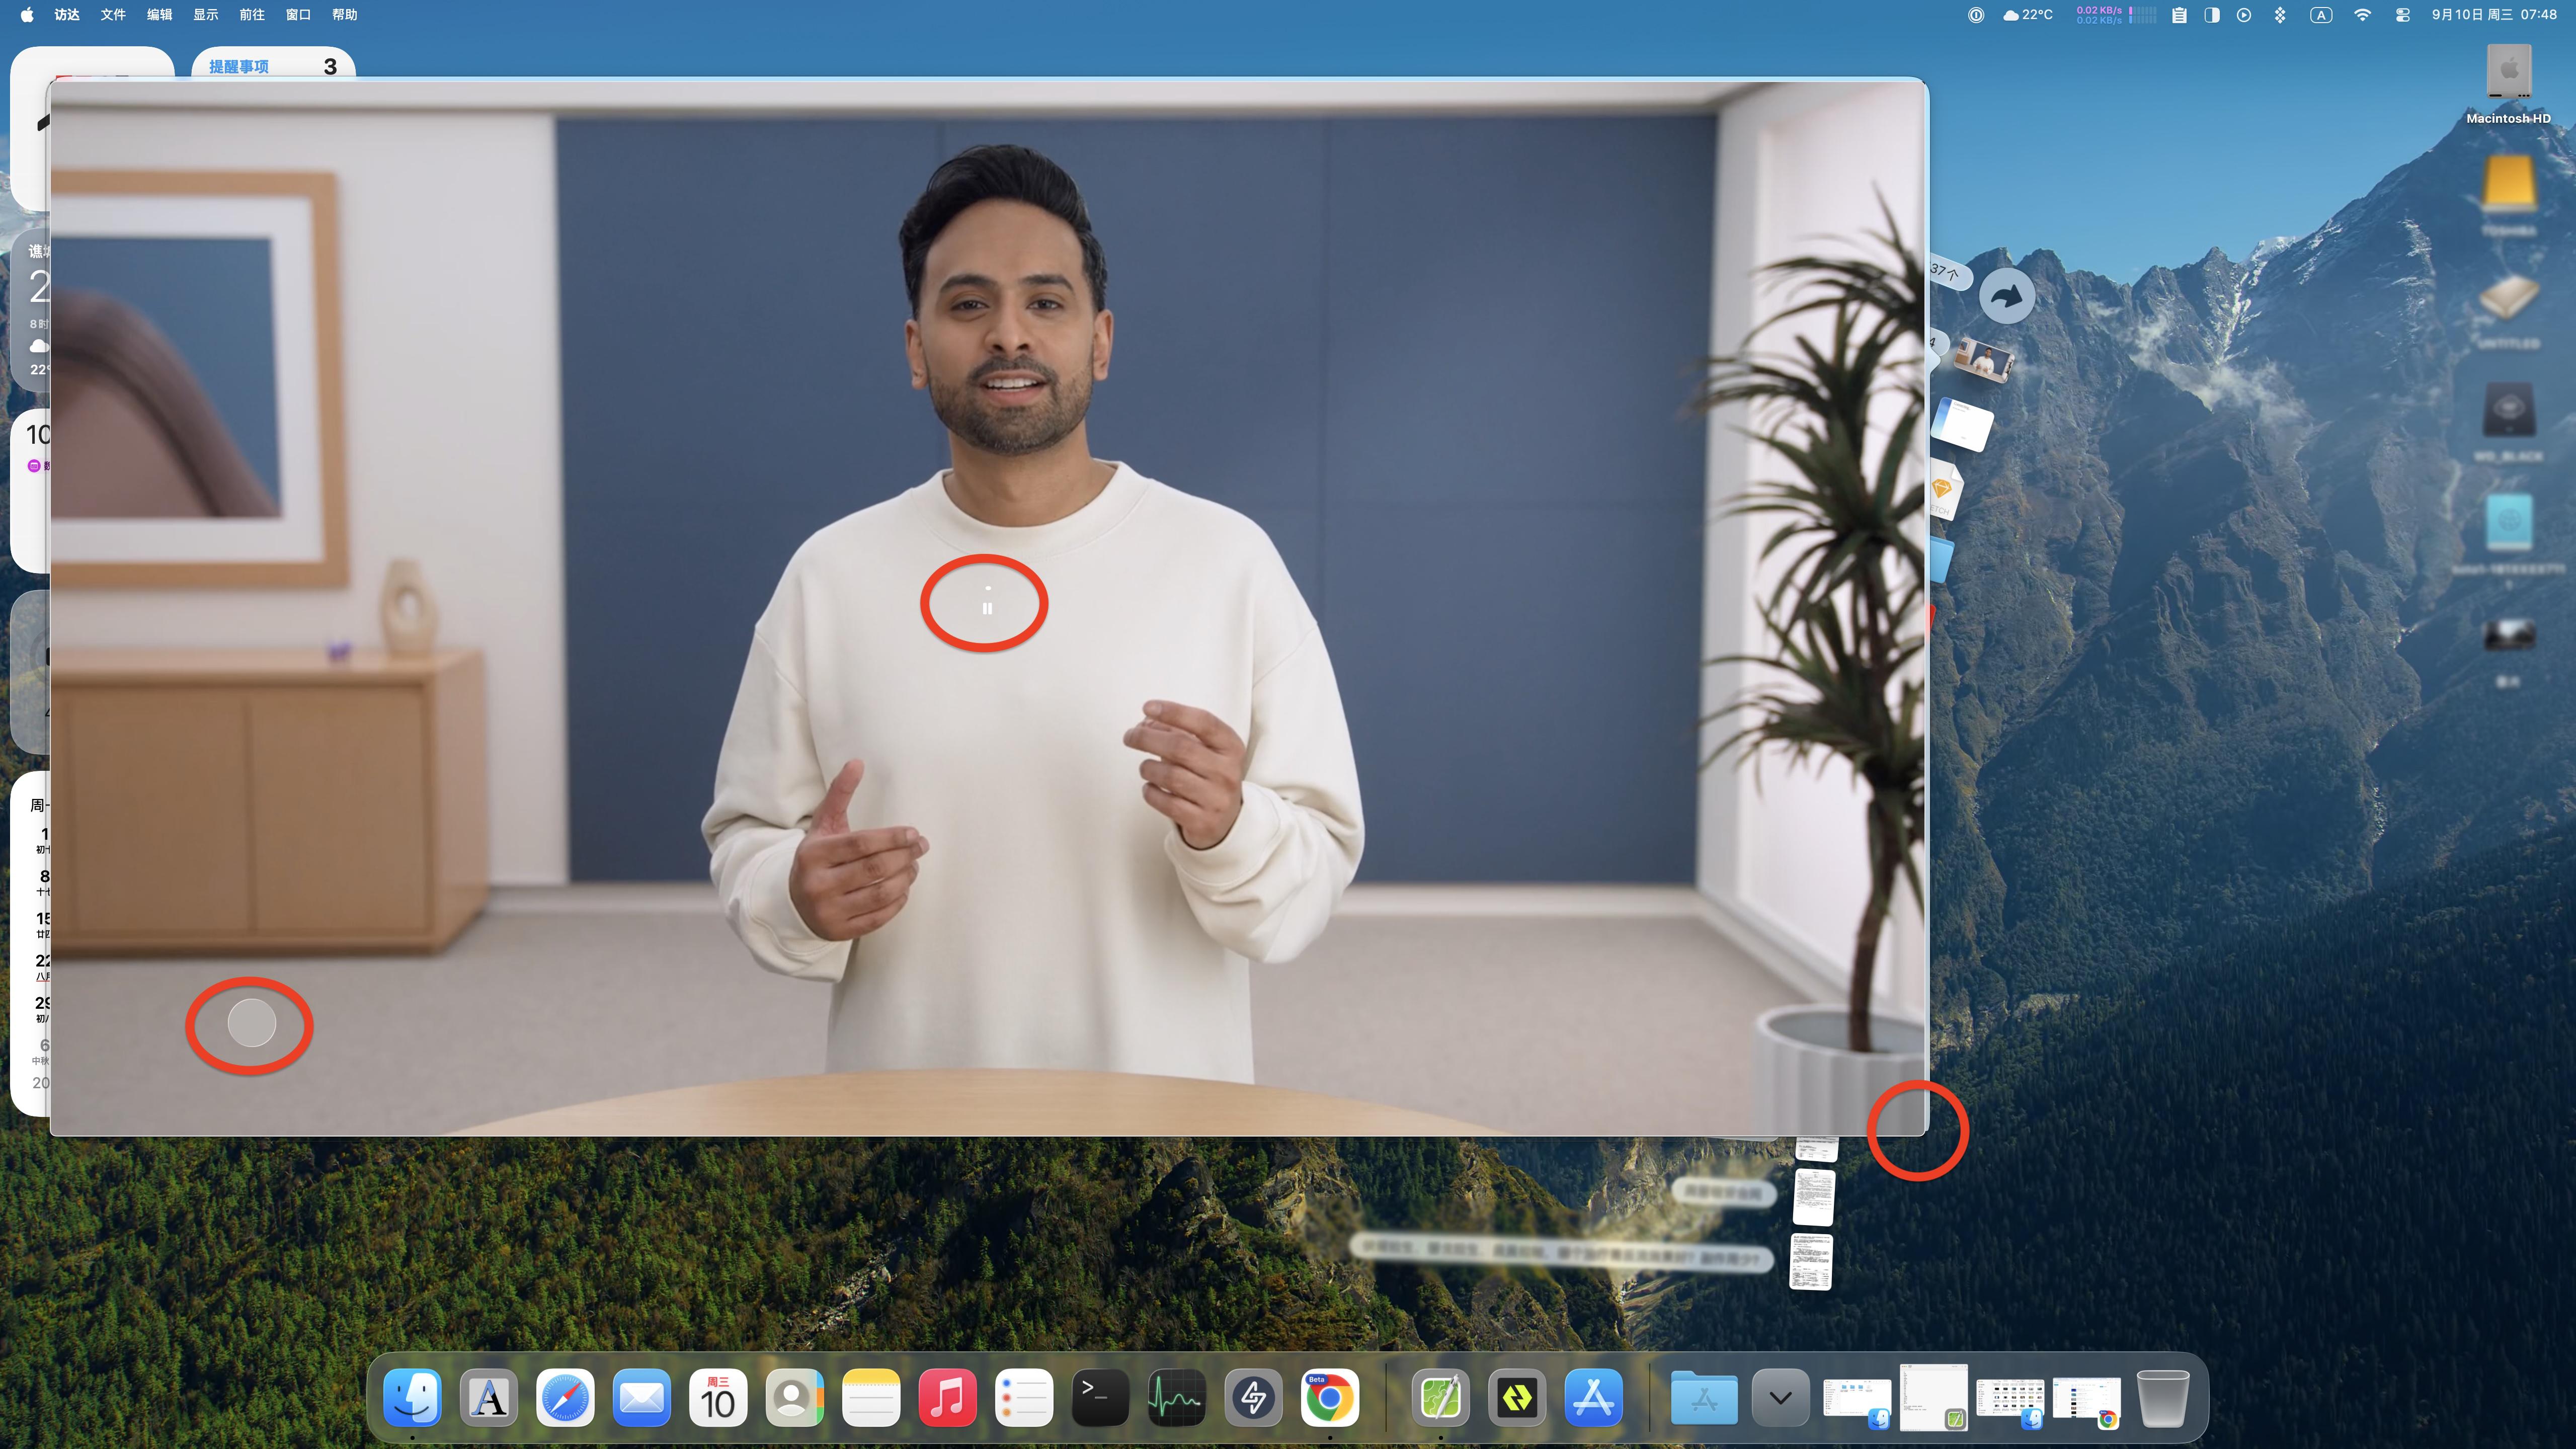This screenshot has height=1449, width=2576.
Task: Click the Mail icon in Dock
Action: pyautogui.click(x=642, y=1397)
